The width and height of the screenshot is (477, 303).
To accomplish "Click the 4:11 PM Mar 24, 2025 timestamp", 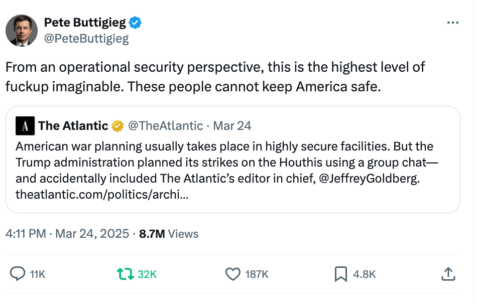I will point(67,234).
